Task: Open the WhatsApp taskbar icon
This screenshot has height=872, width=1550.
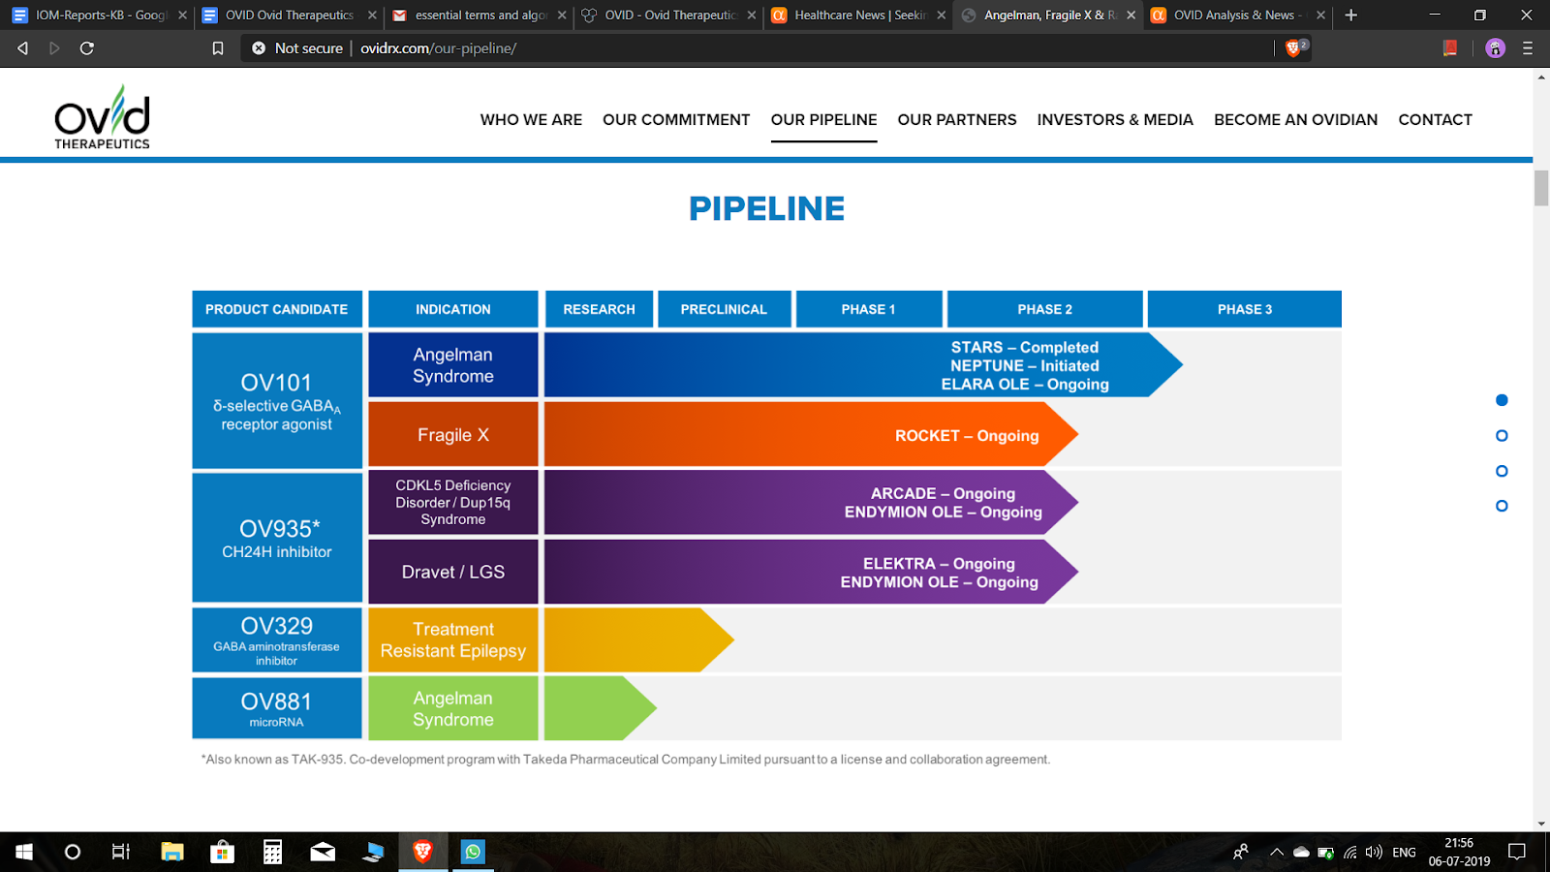Action: (x=473, y=852)
